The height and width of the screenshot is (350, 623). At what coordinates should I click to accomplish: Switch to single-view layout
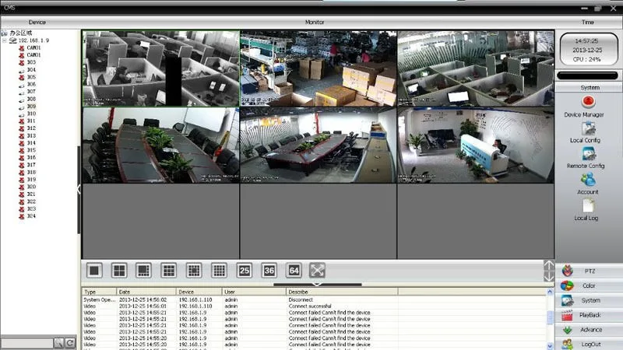94,271
